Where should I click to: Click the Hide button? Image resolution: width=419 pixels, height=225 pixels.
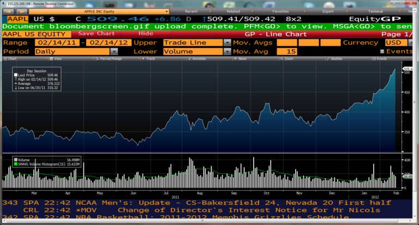pos(145,34)
